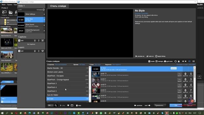The image size is (204, 115).
Task: Open the notification center icon in taskbar
Action: (x=200, y=113)
